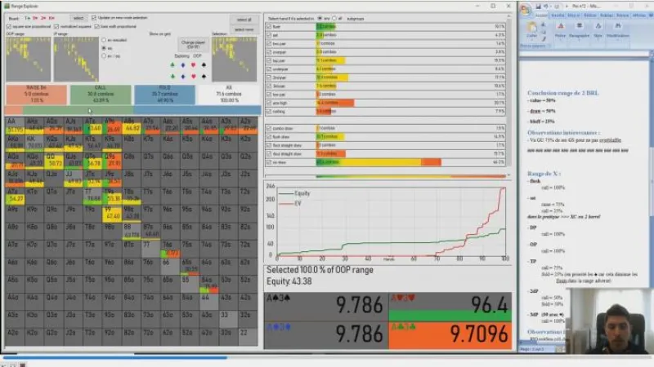Open the Mise en page ribbon tab
Screen dimensions: 654x367
pyautogui.click(x=573, y=15)
